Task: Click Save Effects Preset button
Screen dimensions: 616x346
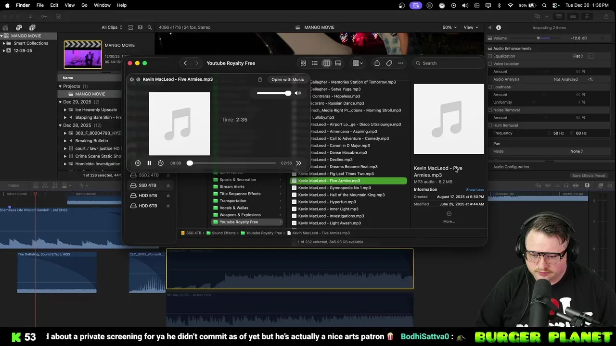Action: 589,175
